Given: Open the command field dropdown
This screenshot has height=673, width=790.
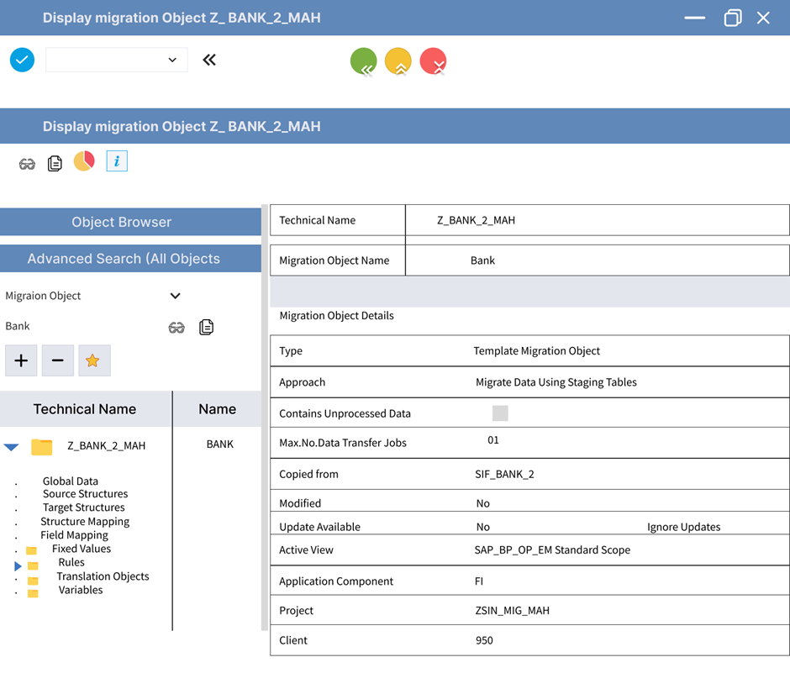Looking at the screenshot, I should click(x=172, y=60).
